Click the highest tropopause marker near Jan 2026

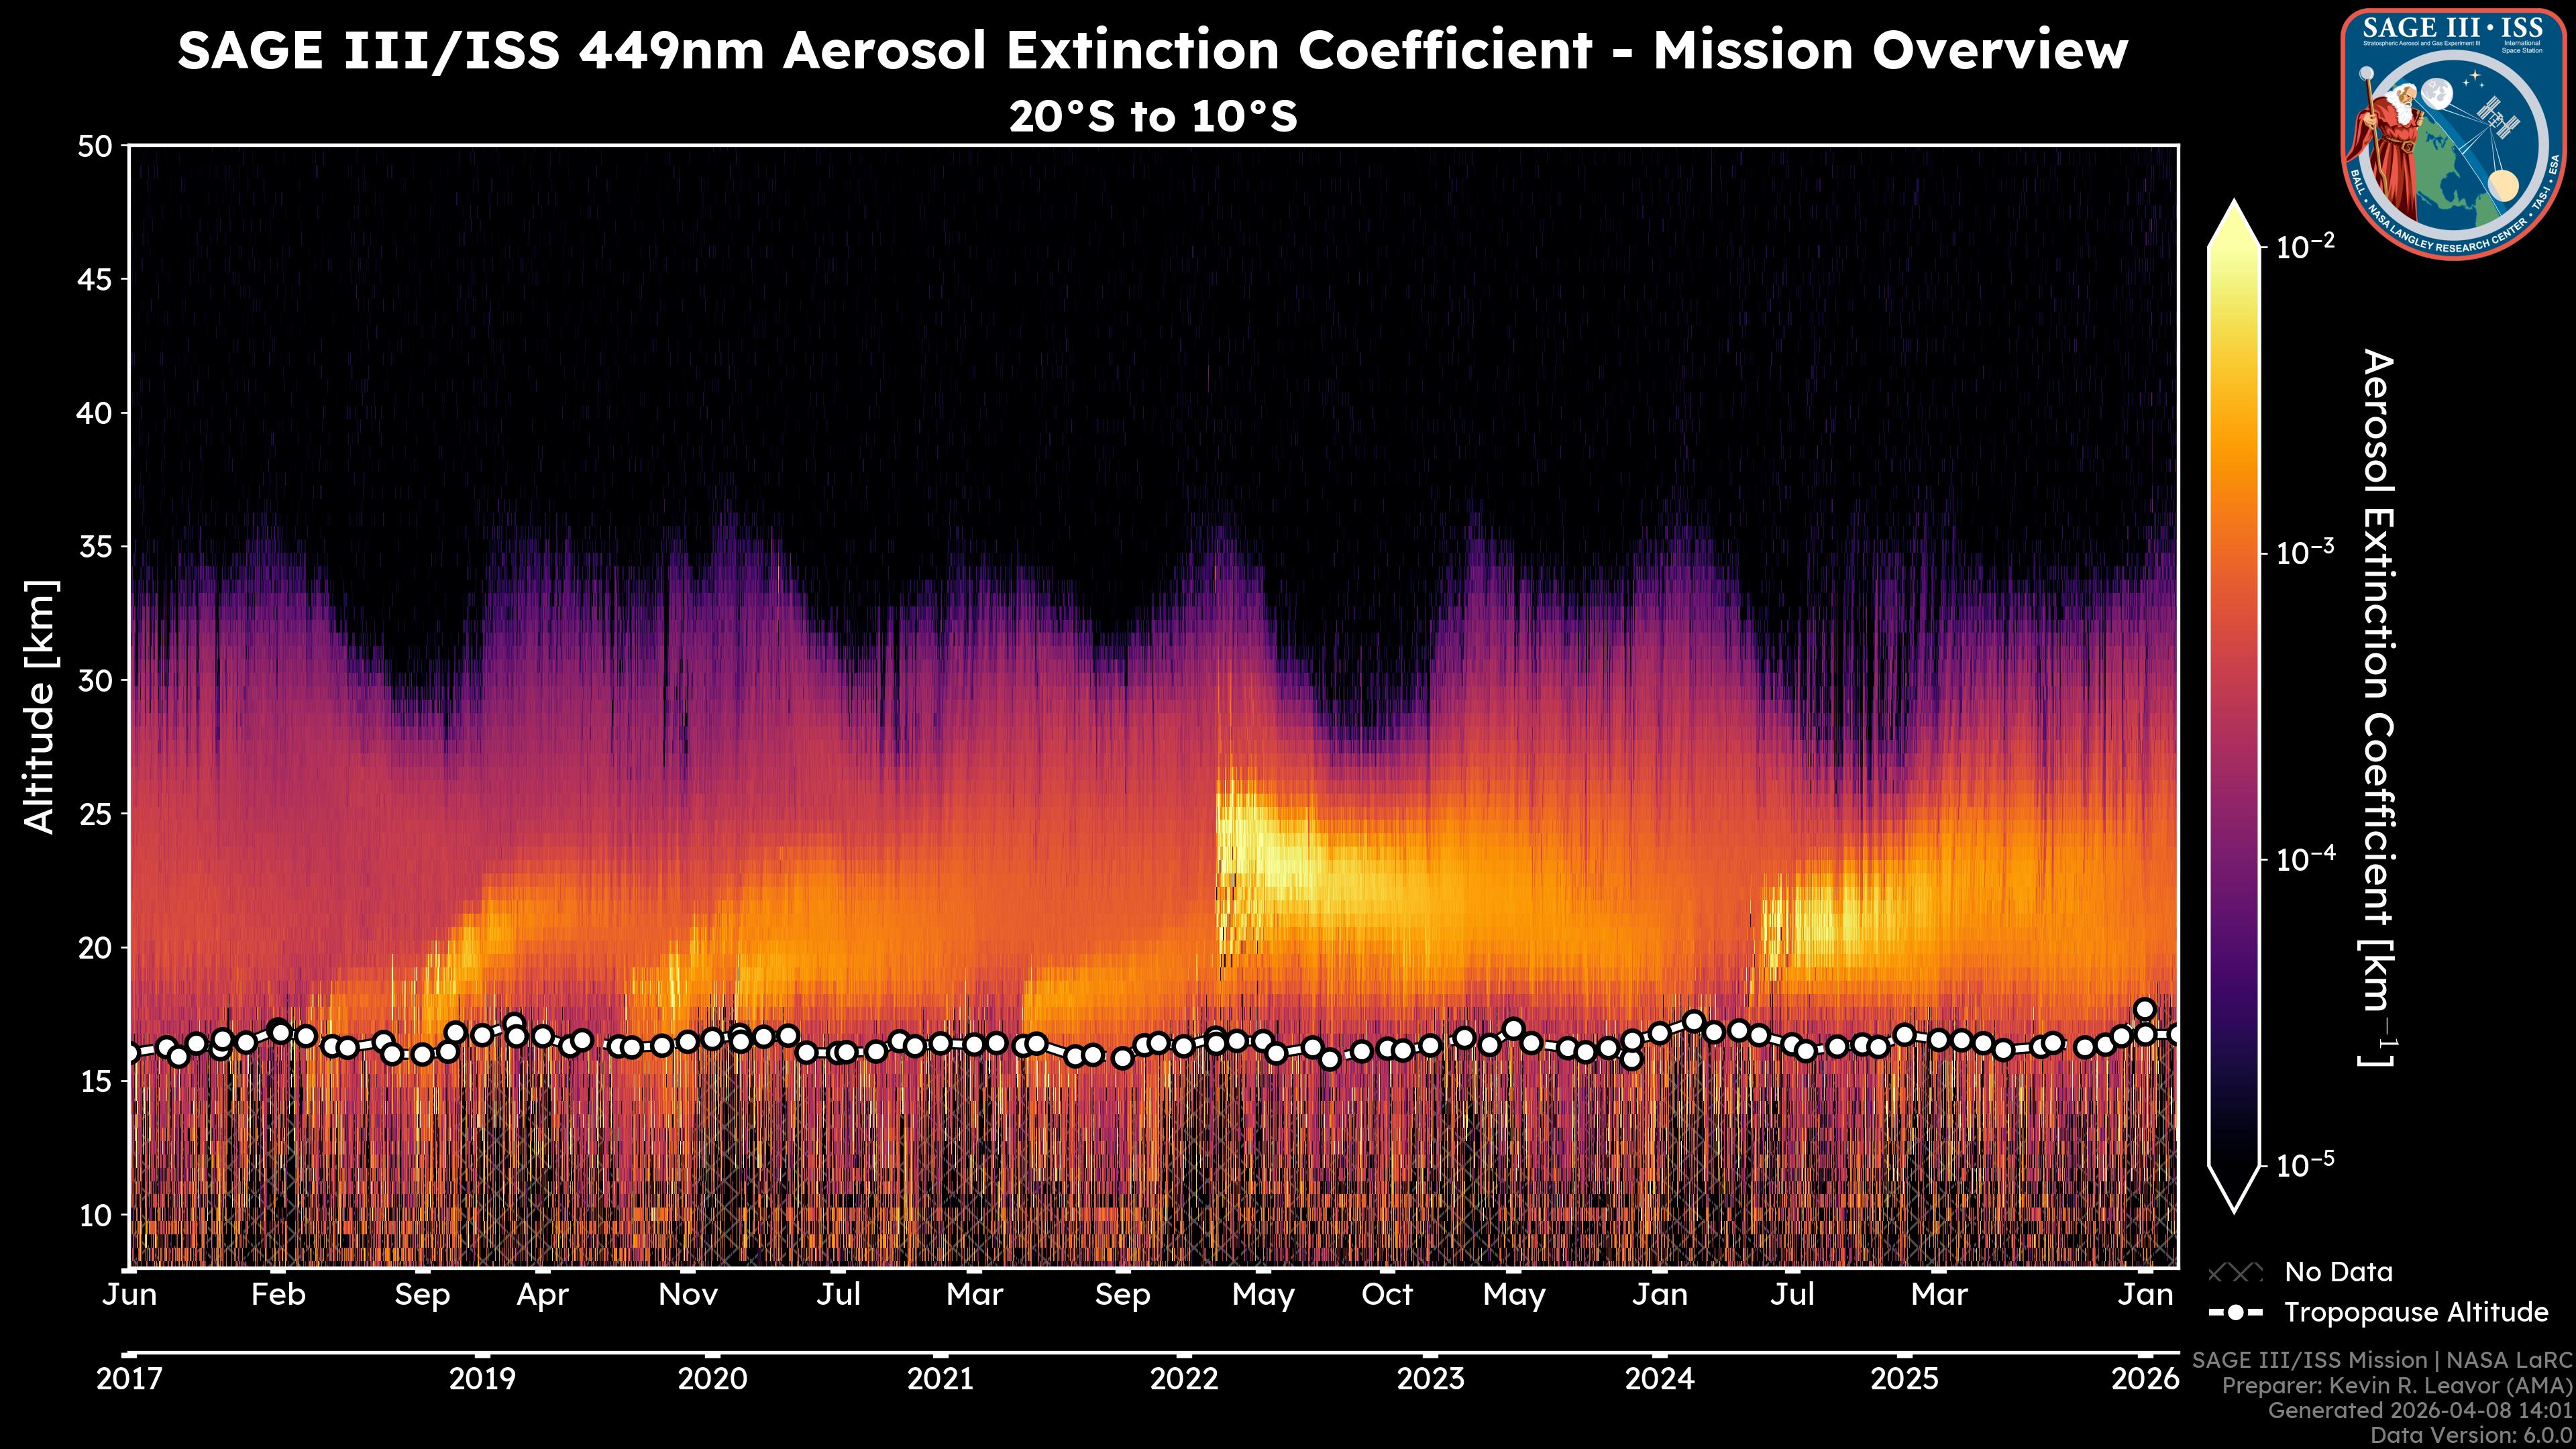pos(2144,1009)
